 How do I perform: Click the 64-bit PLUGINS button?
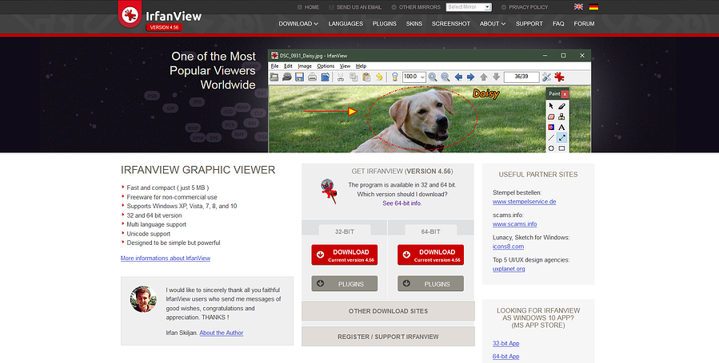430,283
